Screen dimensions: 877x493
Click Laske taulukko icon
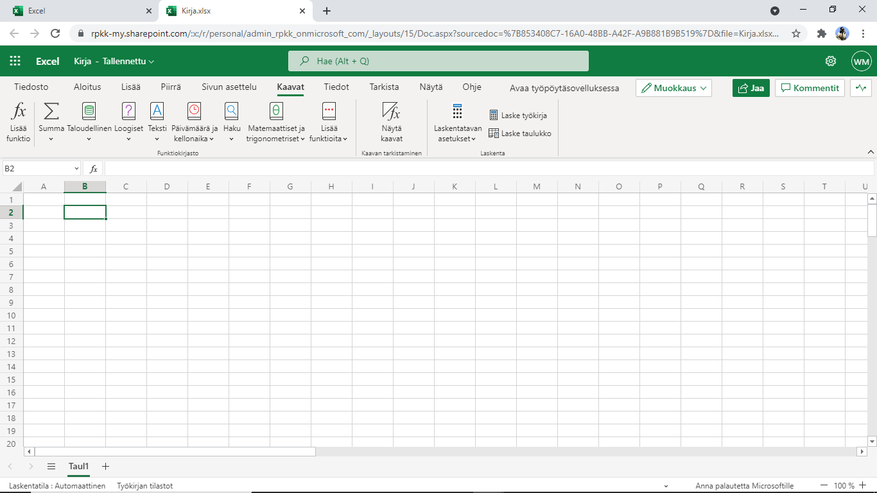click(494, 134)
